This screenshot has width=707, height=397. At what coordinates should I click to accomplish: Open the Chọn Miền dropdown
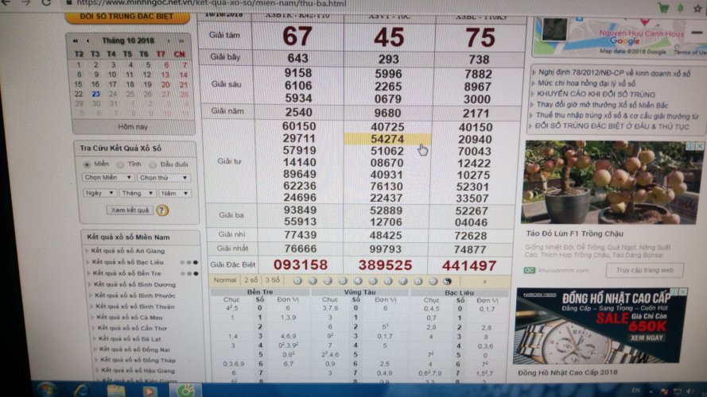109,178
